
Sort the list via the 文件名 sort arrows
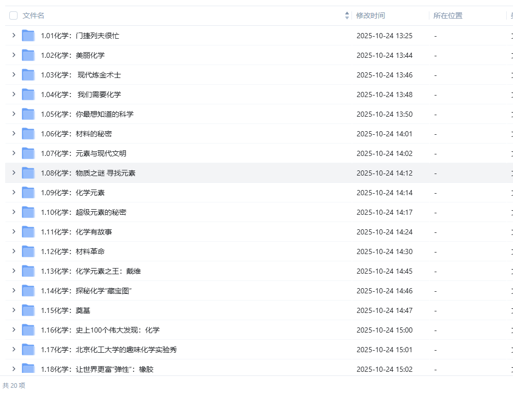pyautogui.click(x=347, y=15)
